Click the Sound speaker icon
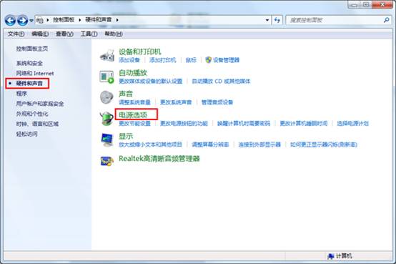The width and height of the screenshot is (396, 264). click(107, 97)
